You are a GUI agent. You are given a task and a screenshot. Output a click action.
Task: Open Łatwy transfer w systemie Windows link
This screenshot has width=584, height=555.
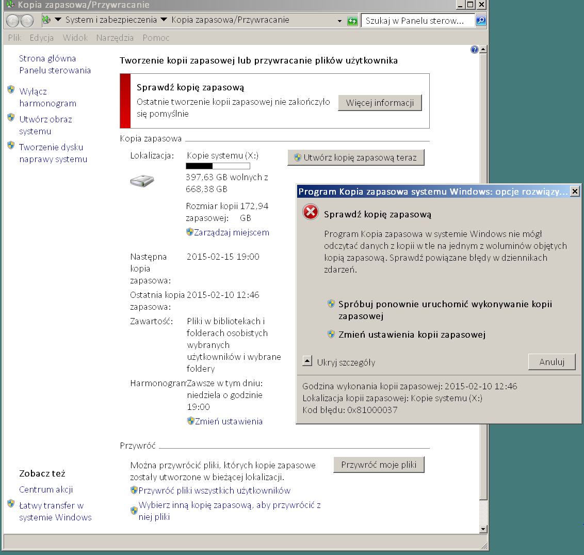55,512
